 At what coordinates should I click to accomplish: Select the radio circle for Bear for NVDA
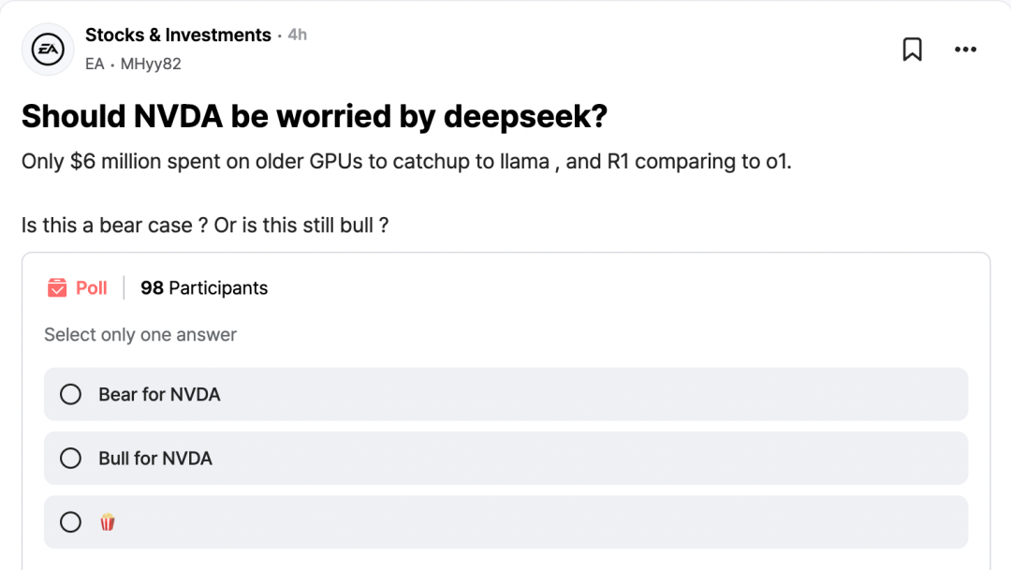[x=71, y=395]
